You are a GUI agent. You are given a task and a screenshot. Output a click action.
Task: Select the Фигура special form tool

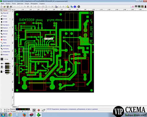pyautogui.click(x=5, y=34)
